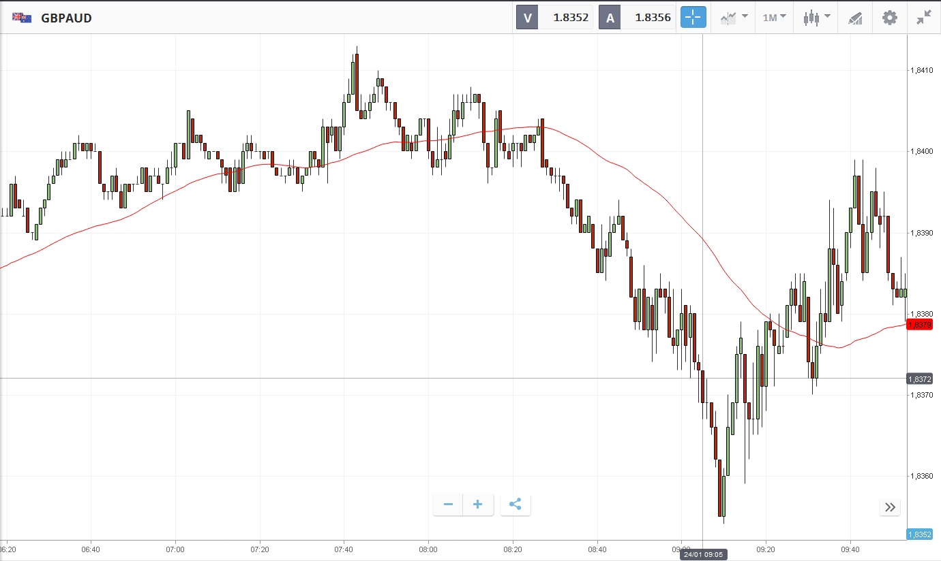This screenshot has height=561, width=941.
Task: Open chart settings gear
Action: 890,18
